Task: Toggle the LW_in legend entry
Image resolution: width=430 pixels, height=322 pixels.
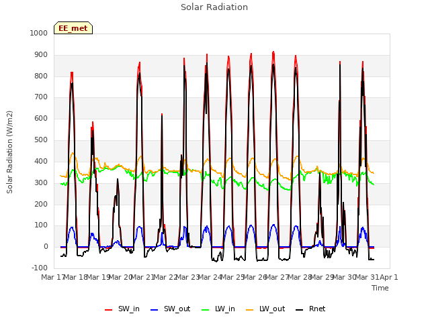Action: pos(218,309)
